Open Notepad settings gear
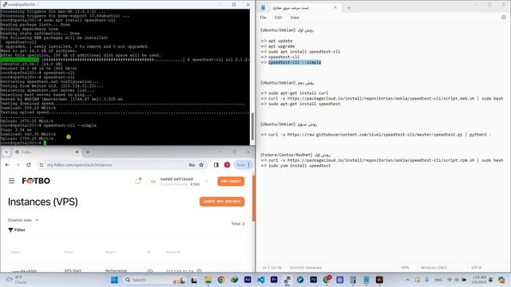The height and width of the screenshot is (287, 511). coord(504,18)
